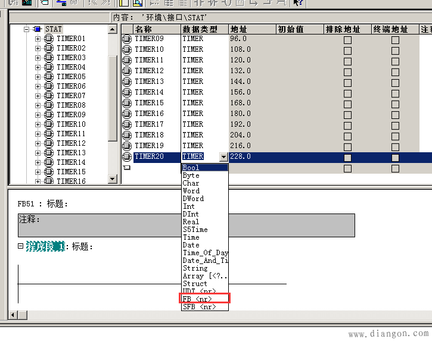The height and width of the screenshot is (342, 432).
Task: Click the 排除地址 column header
Action: [x=347, y=29]
